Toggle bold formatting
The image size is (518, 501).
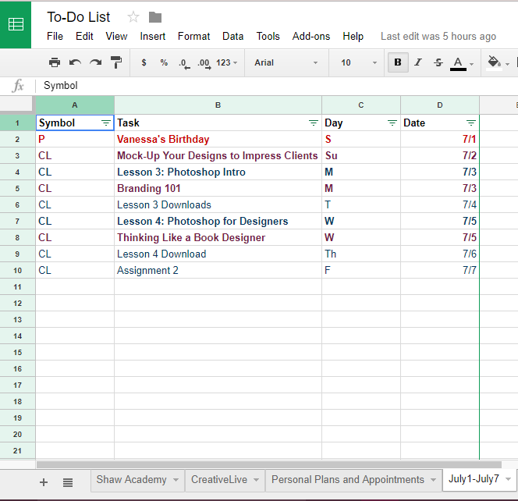click(x=398, y=62)
